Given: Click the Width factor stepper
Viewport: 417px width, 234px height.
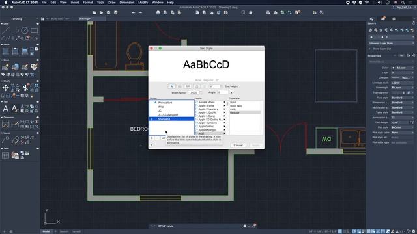Looking at the screenshot, I should pyautogui.click(x=201, y=92).
